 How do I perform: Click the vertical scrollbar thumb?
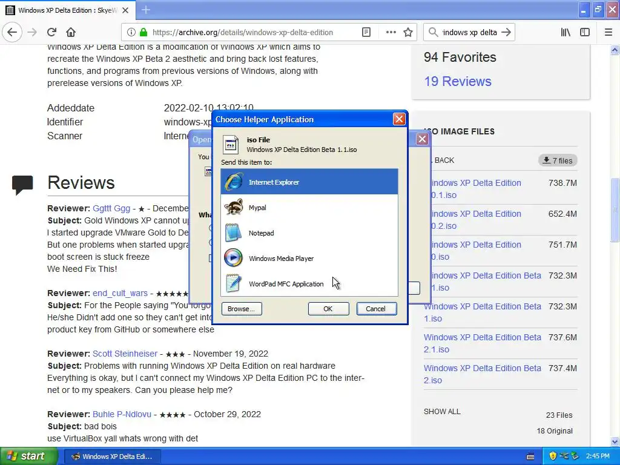pos(615,209)
